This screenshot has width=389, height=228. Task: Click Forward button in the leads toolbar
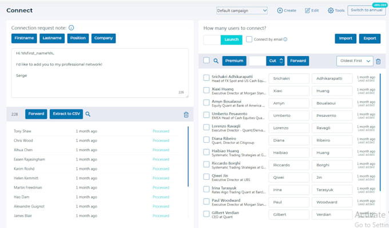pos(298,61)
